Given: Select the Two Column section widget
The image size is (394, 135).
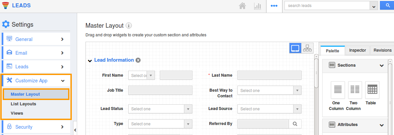Looking at the screenshot, I should tap(355, 90).
